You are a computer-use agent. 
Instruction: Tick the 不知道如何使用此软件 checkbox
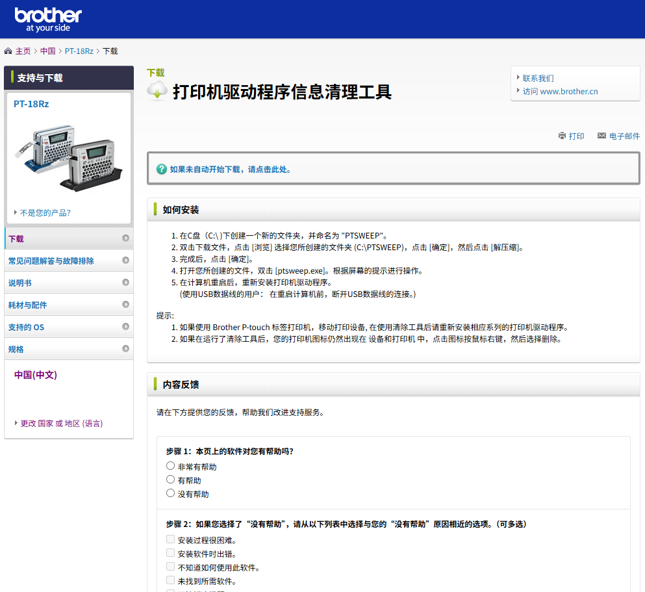[x=171, y=567]
